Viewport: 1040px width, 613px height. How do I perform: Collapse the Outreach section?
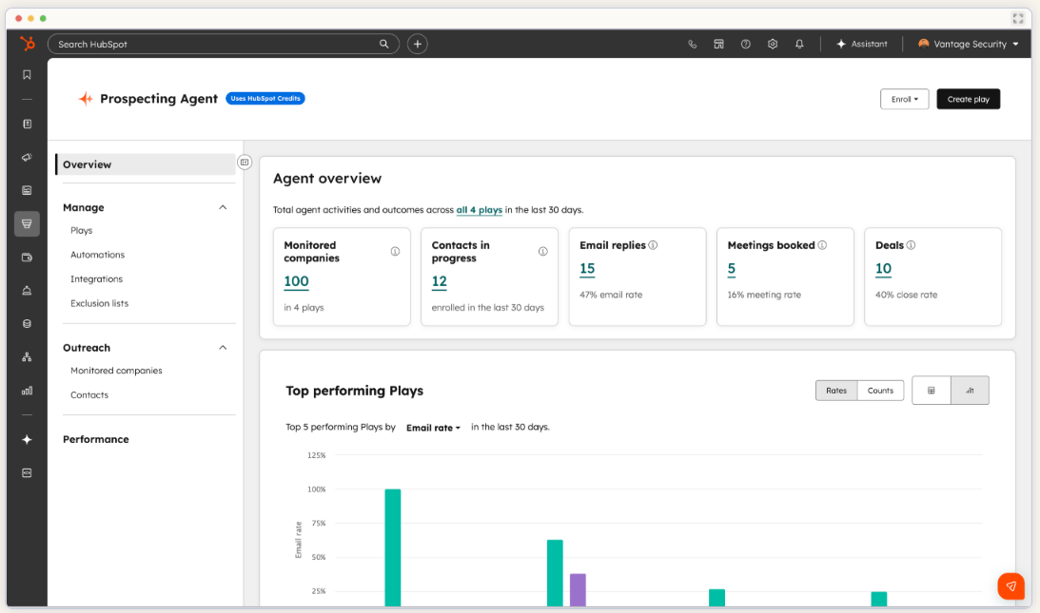pyautogui.click(x=223, y=347)
